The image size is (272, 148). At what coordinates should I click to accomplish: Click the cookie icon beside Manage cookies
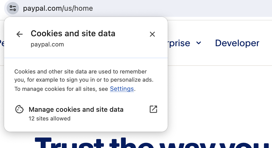[19, 109]
